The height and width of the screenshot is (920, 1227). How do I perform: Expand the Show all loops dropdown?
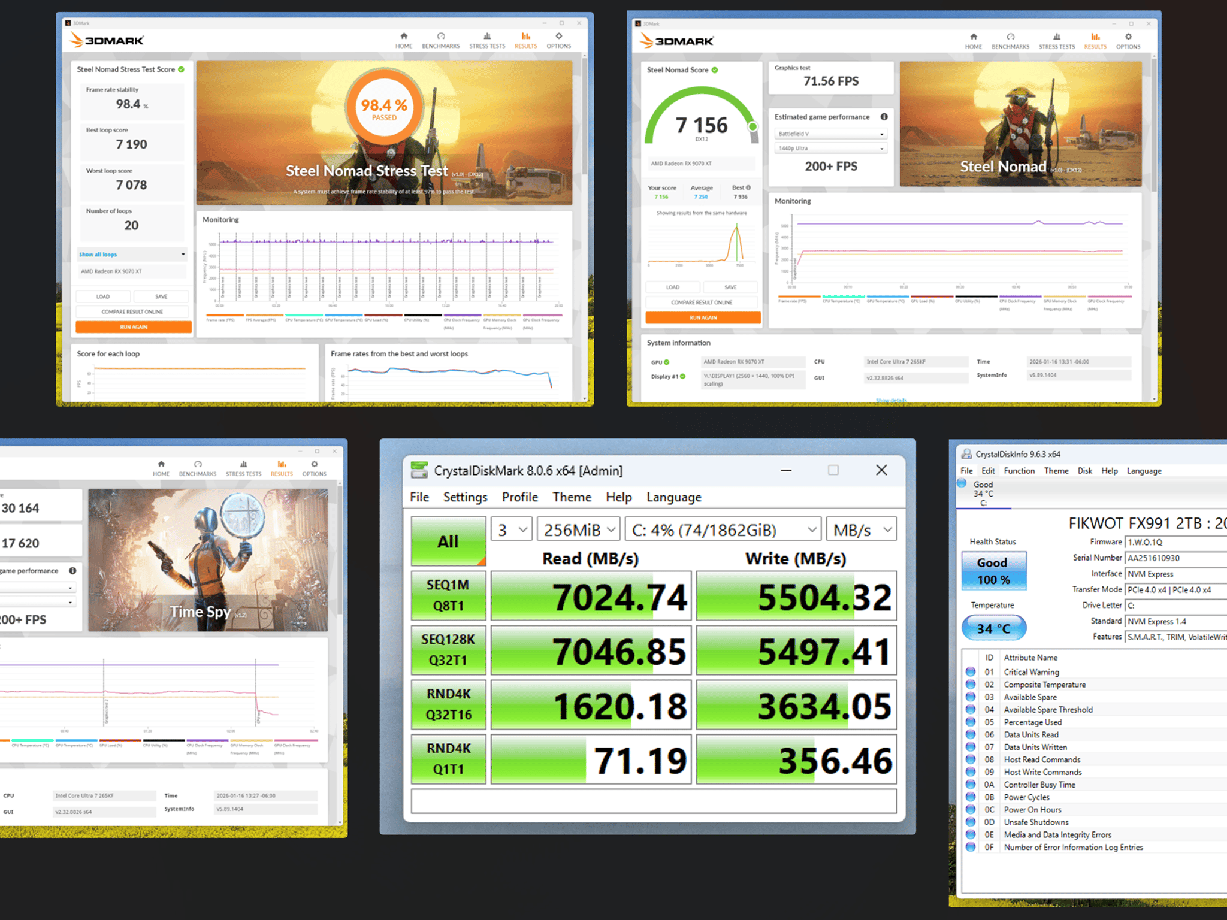132,255
